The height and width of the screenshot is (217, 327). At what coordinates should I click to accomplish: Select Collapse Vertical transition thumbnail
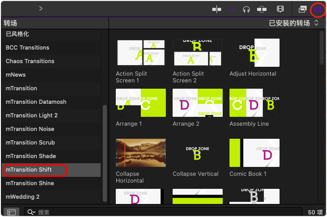(x=198, y=153)
